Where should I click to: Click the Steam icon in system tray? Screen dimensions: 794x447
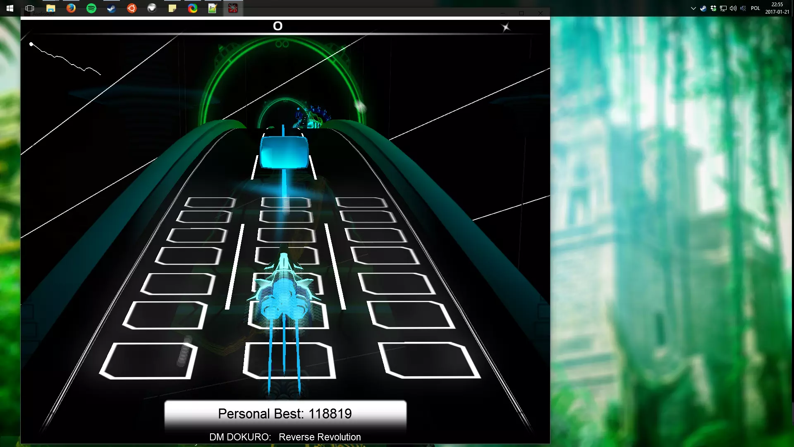703,8
